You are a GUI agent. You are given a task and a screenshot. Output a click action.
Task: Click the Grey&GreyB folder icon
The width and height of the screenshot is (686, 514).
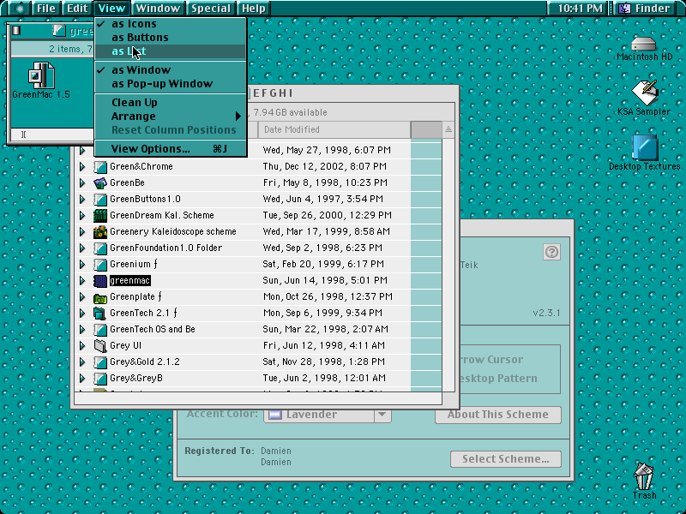tap(100, 379)
